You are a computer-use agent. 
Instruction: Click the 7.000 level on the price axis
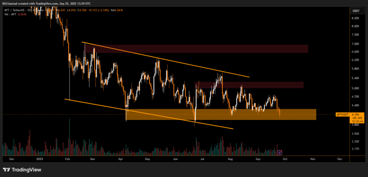click(355, 44)
